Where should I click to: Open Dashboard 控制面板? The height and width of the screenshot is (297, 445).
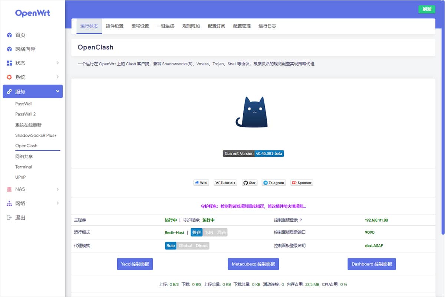(x=372, y=264)
